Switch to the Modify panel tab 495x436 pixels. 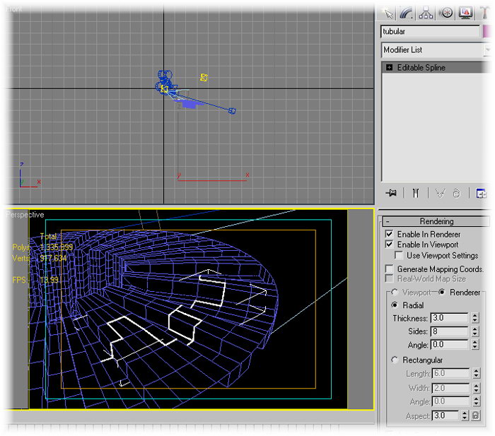(x=406, y=13)
